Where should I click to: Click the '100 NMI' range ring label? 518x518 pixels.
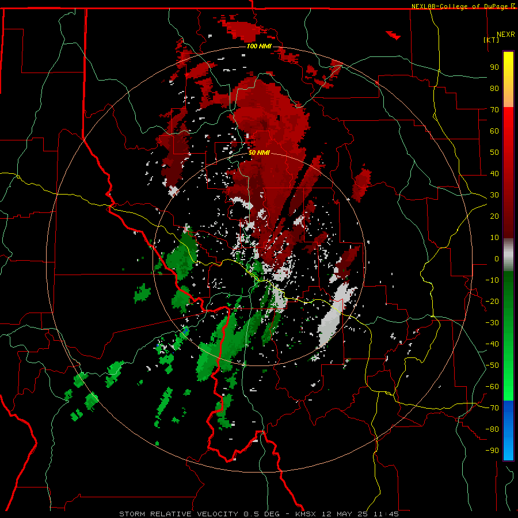(x=259, y=46)
